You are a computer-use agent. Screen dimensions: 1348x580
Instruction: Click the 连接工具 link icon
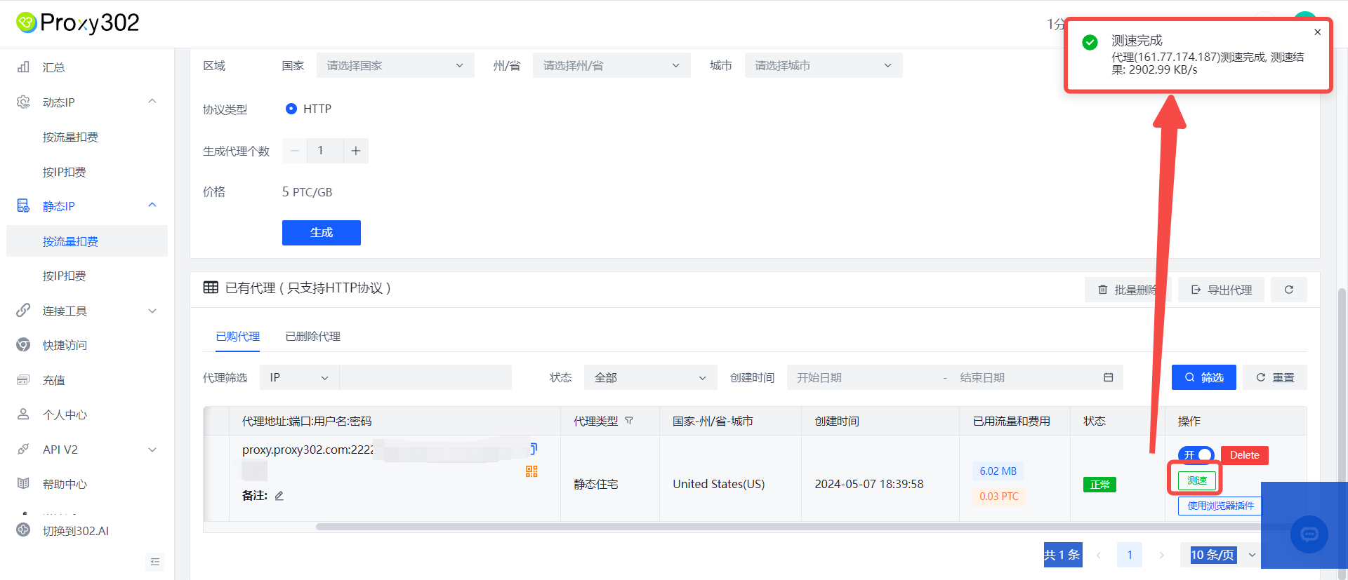(23, 310)
